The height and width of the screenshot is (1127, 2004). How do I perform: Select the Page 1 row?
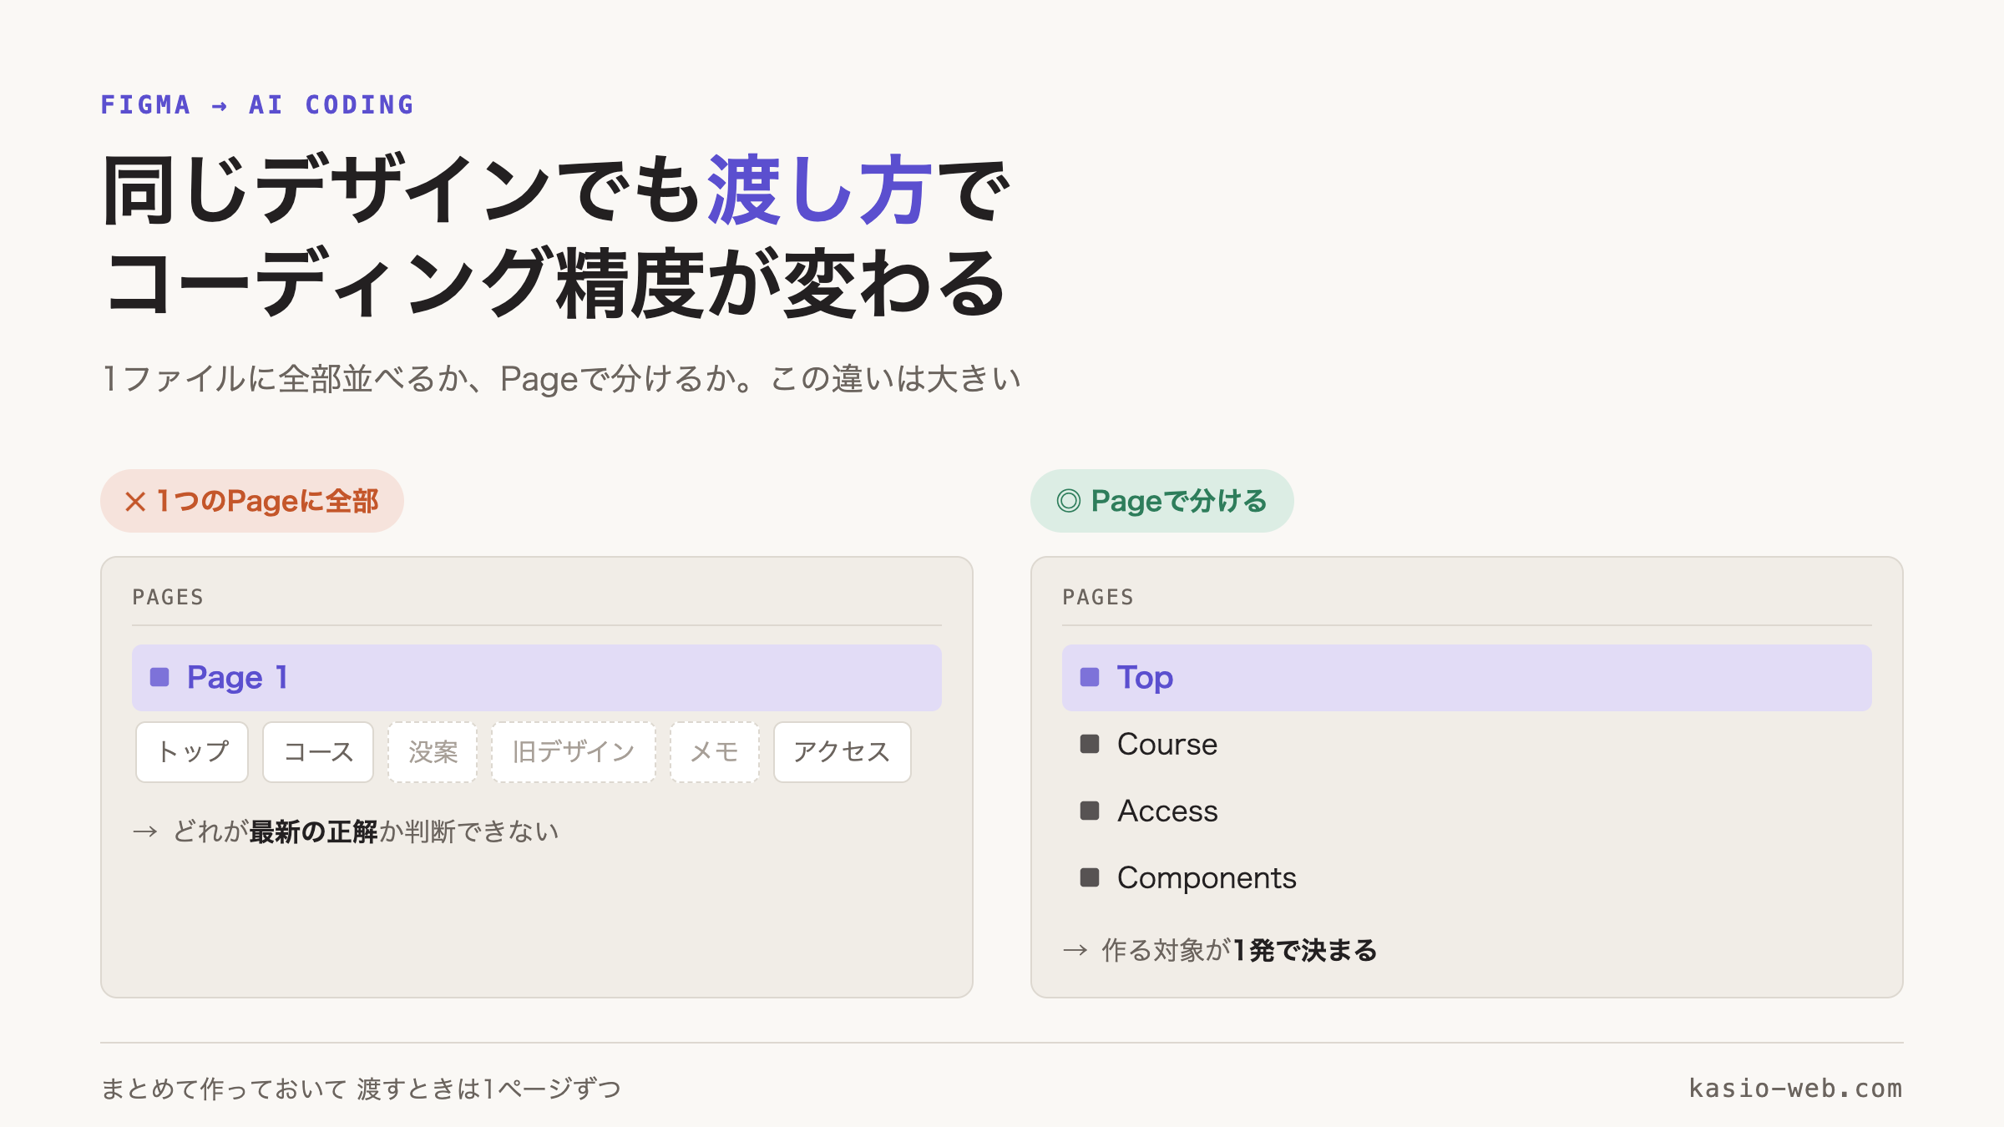(536, 677)
